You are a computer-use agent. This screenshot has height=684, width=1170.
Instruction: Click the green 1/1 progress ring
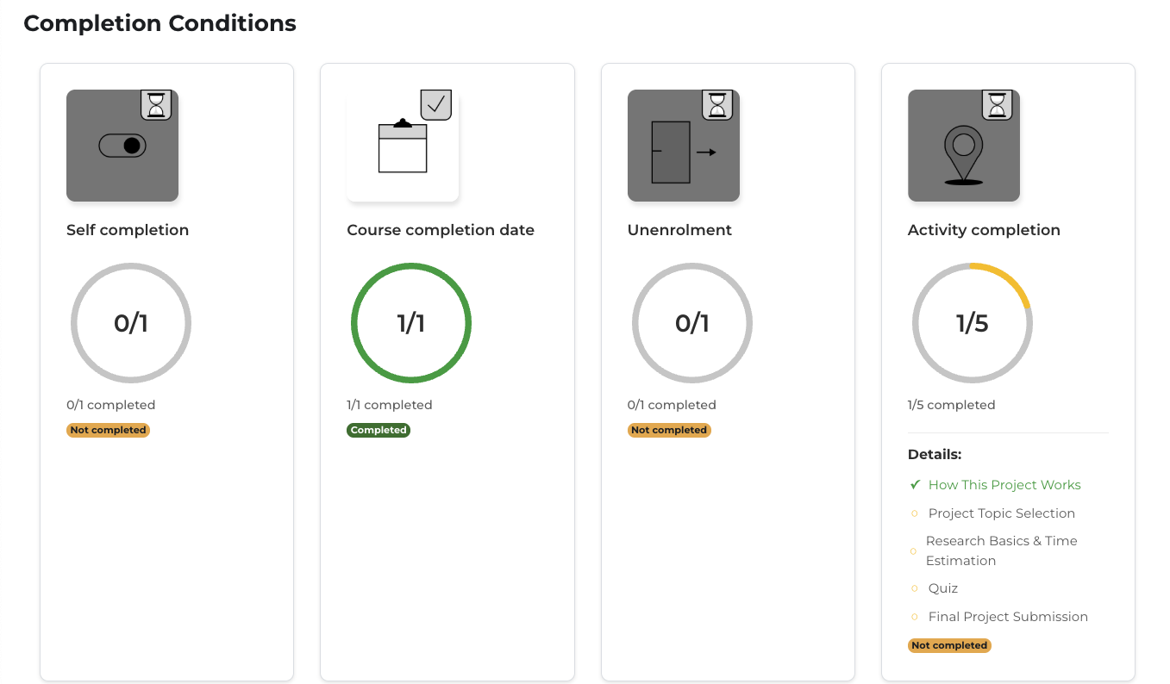411,323
